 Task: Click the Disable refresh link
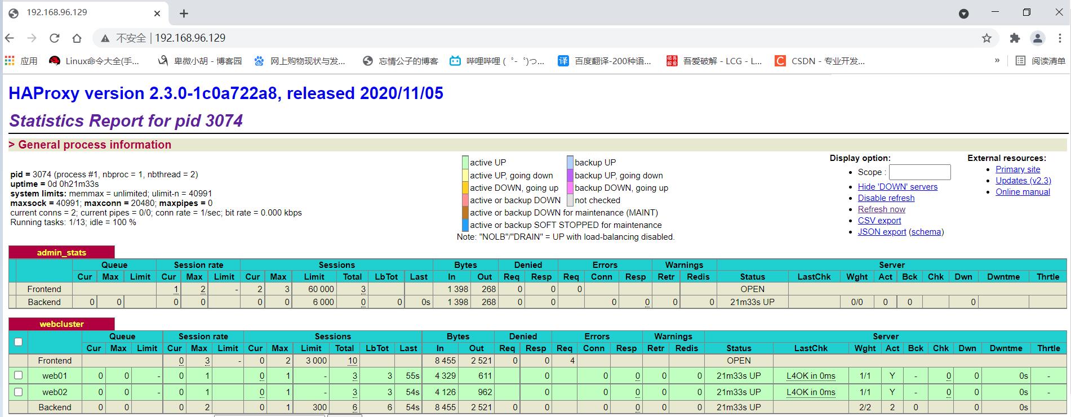point(886,198)
